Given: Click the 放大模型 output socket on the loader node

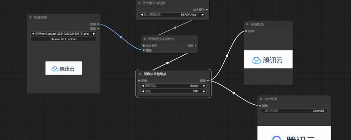Looking at the screenshot, I should pos(207,9).
